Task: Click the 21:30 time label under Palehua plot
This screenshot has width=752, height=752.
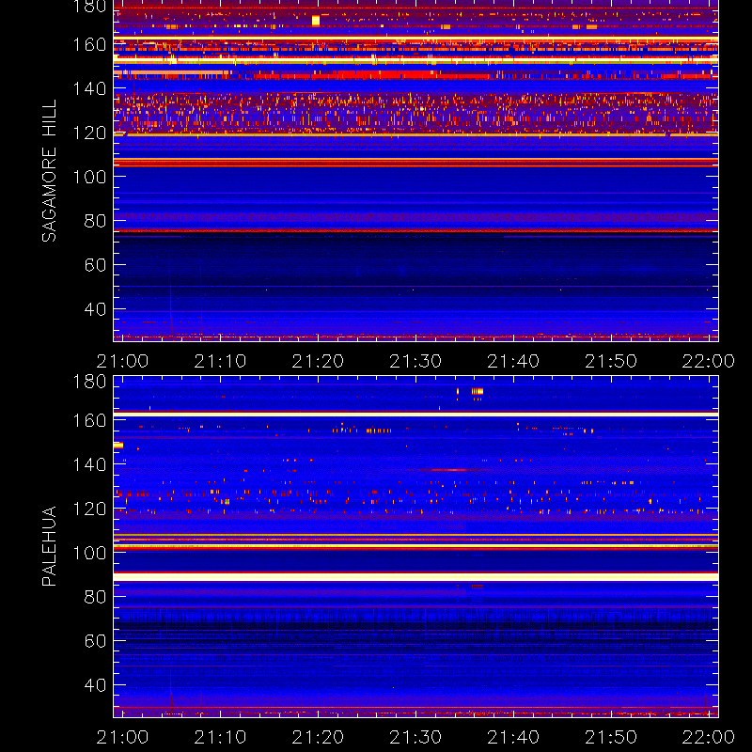Action: (x=415, y=737)
